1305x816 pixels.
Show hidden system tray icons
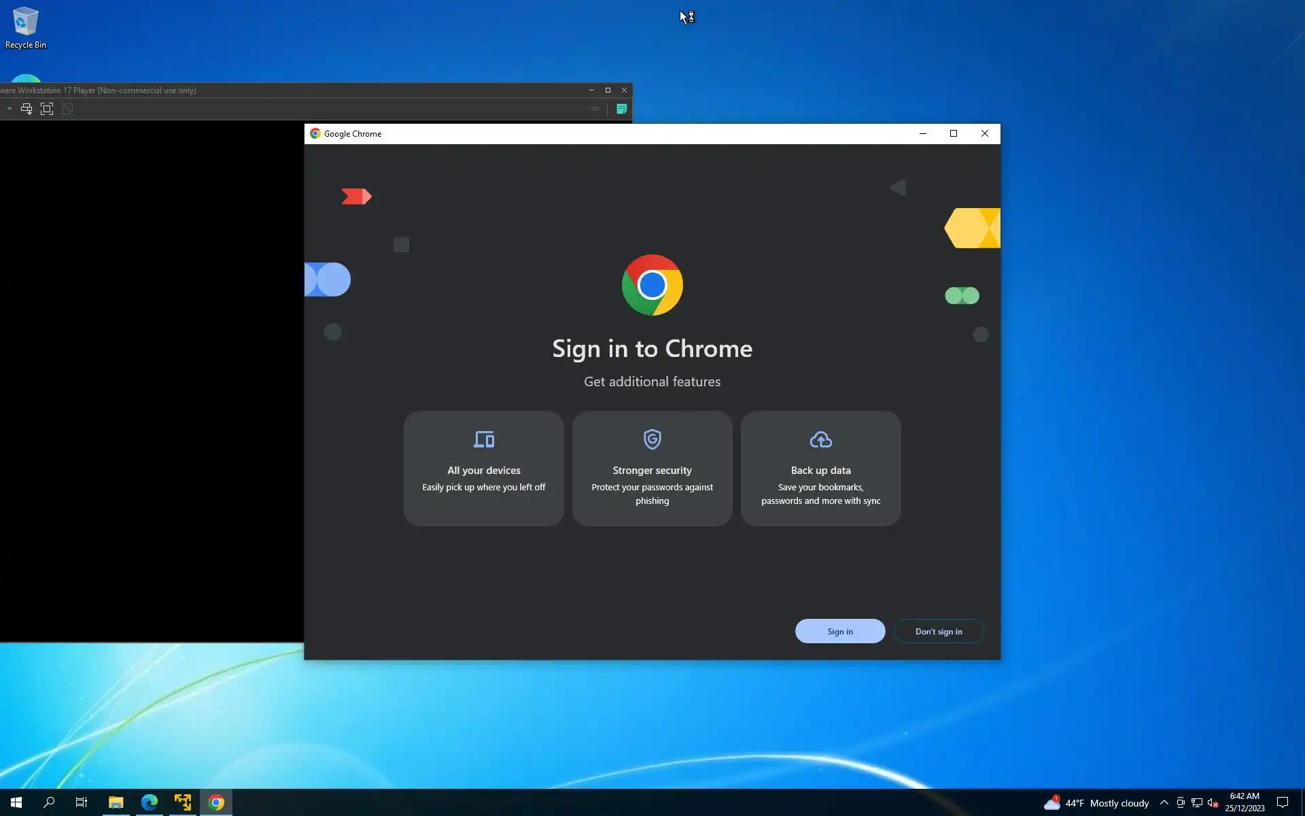pos(1164,802)
